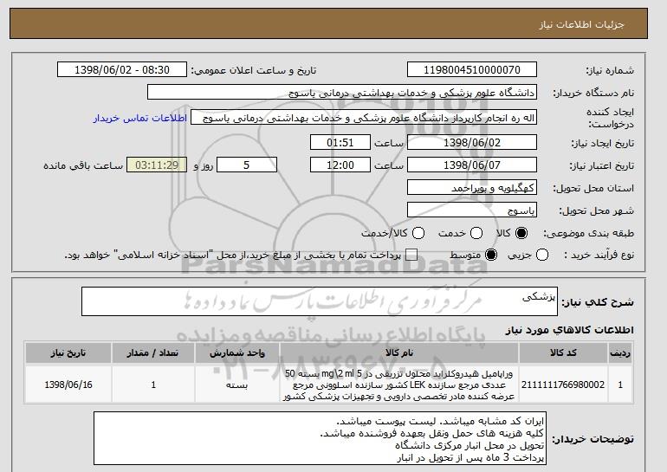Click the تعداد / مقدار column header
The height and width of the screenshot is (472, 667).
pos(153,353)
